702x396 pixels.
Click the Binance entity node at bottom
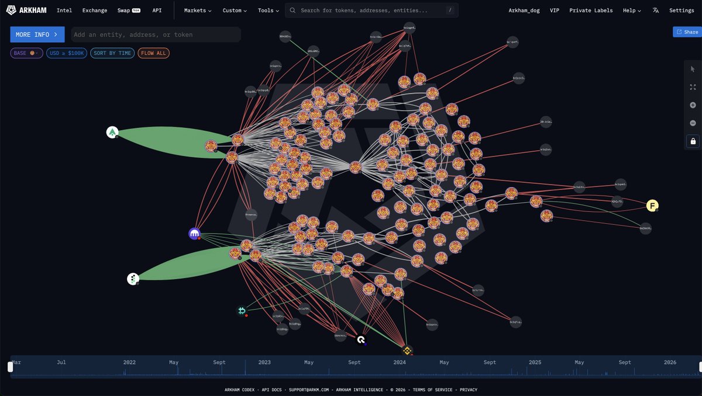[407, 351]
